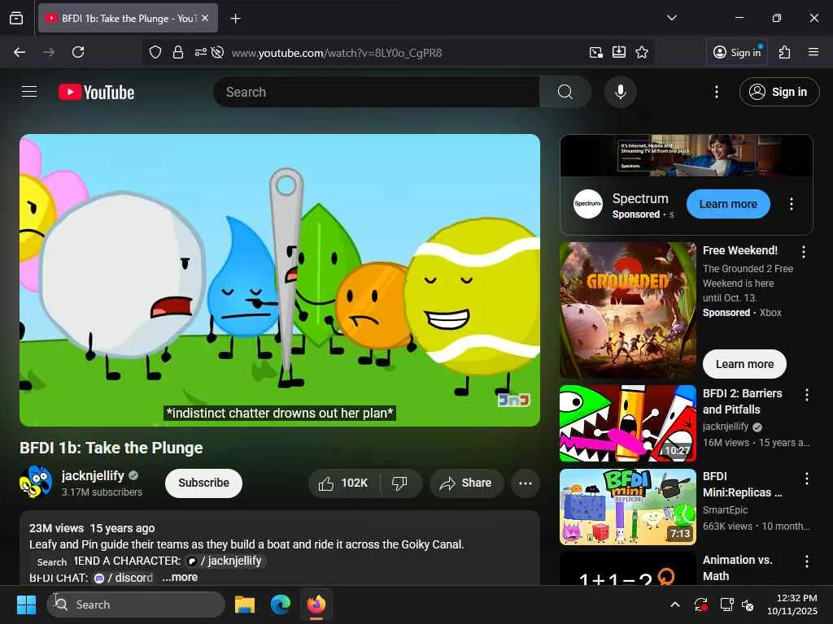Show hidden system tray icons

[x=674, y=604]
